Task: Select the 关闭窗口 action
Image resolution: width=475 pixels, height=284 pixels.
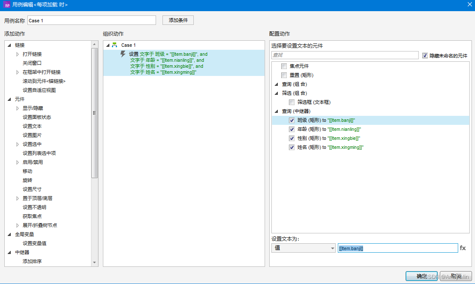Action: point(32,63)
